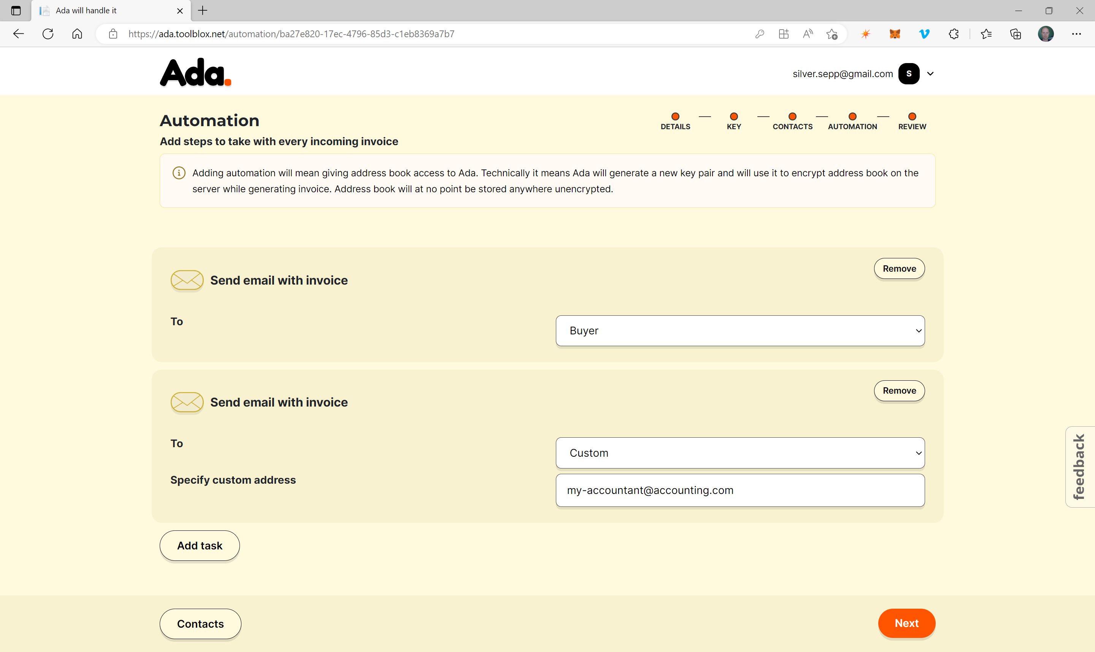The height and width of the screenshot is (652, 1095).
Task: Open the Buyer recipient dropdown
Action: [740, 331]
